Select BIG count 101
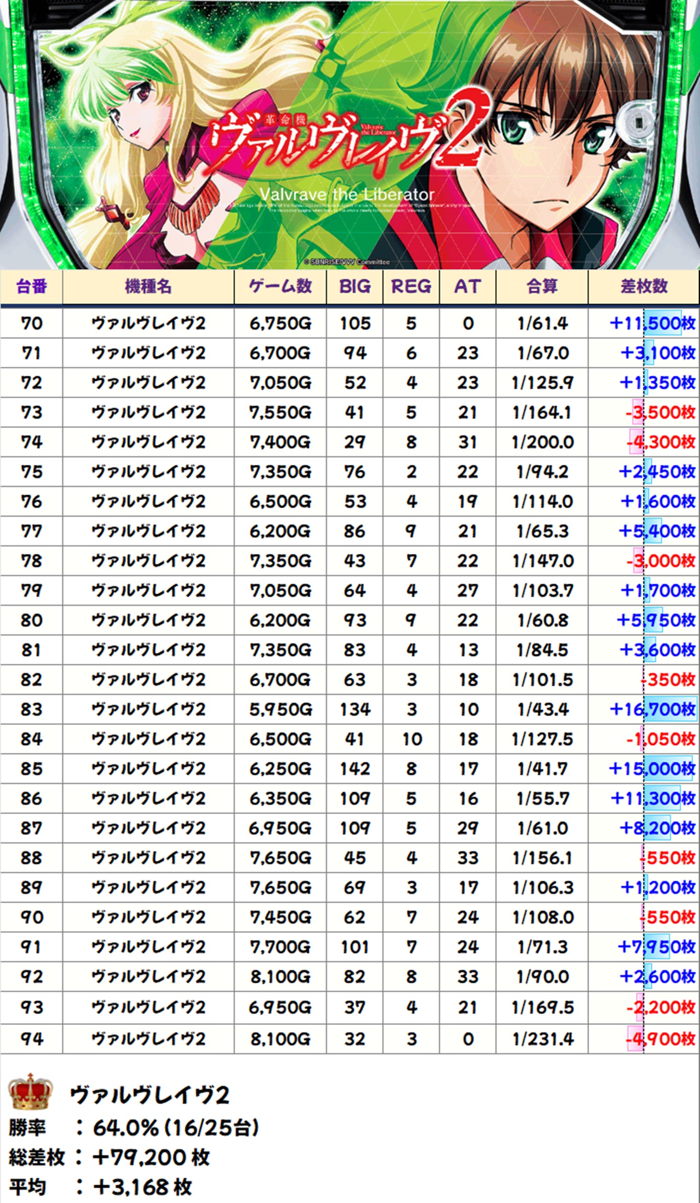The width and height of the screenshot is (700, 1203). tap(355, 947)
